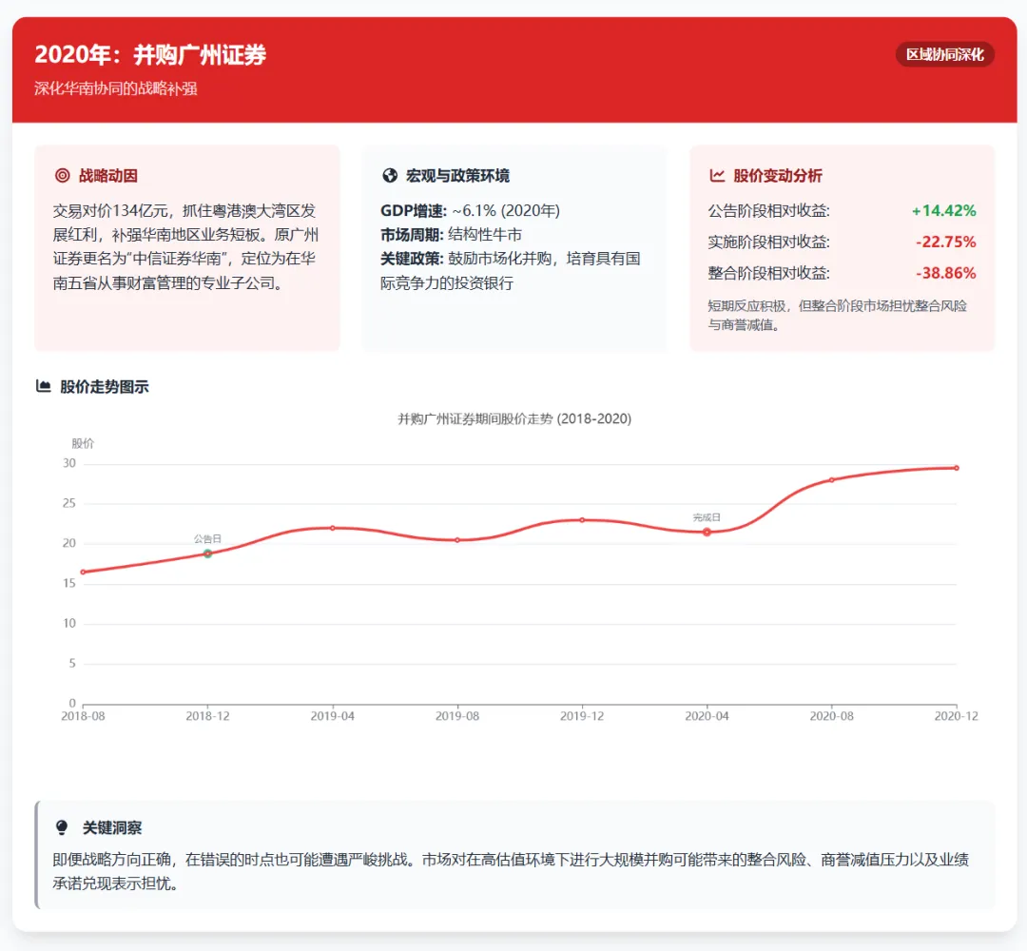The width and height of the screenshot is (1027, 951).
Task: Select the 完成日 marker on the chart
Action: [707, 532]
